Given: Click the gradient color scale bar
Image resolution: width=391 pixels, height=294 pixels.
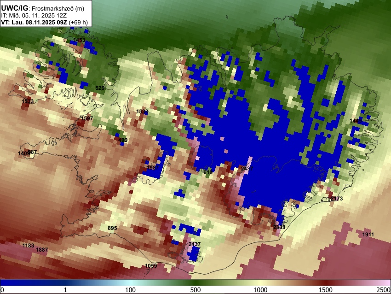Looking at the screenshot, I should click(195, 282).
